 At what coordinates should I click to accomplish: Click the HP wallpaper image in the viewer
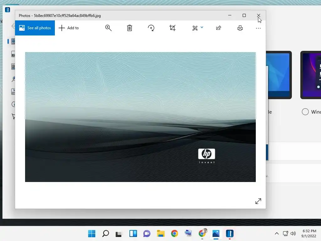[140, 117]
